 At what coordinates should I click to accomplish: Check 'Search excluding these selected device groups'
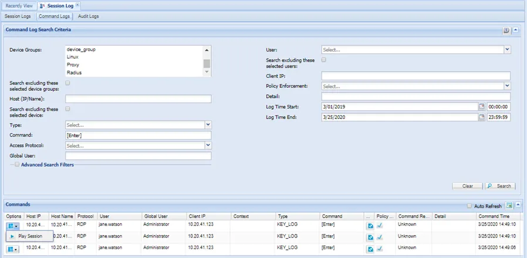[x=68, y=83]
